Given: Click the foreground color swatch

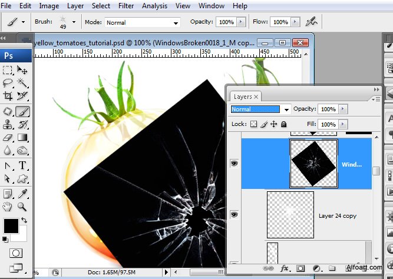Looking at the screenshot, I should (11, 226).
